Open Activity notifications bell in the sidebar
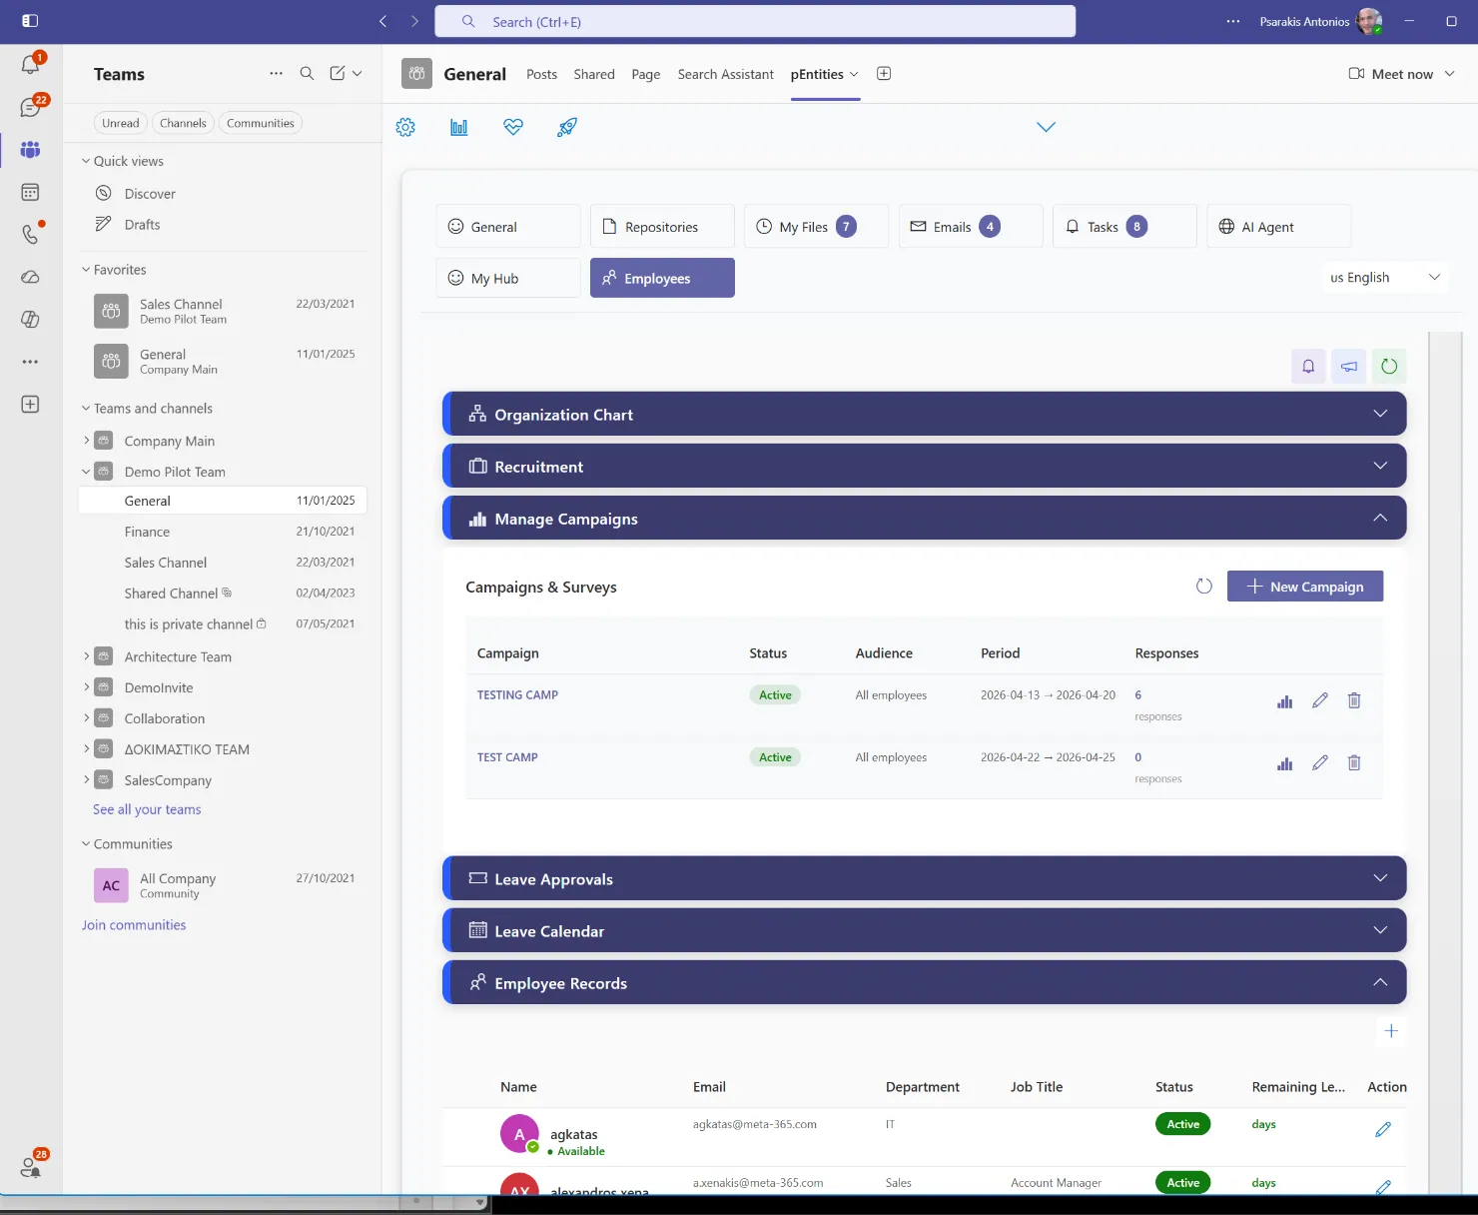 [x=30, y=65]
